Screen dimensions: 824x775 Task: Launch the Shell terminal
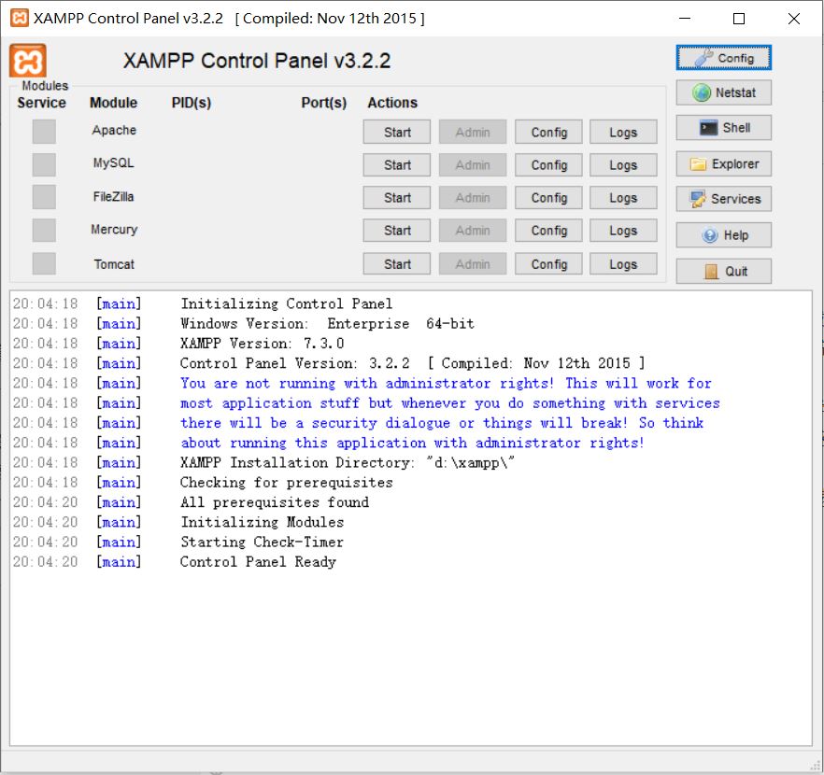[x=724, y=128]
